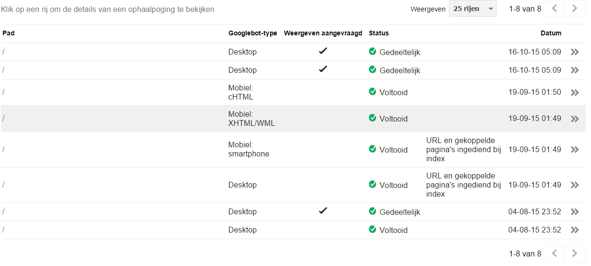Click double-chevron on 19-09-15 01:50 cHTML row
This screenshot has height=266, width=591.
575,93
